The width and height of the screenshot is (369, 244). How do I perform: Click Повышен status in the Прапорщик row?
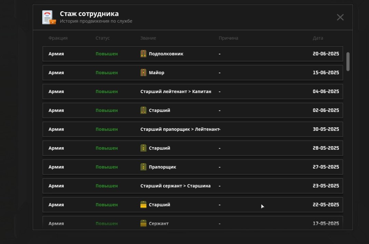point(107,167)
